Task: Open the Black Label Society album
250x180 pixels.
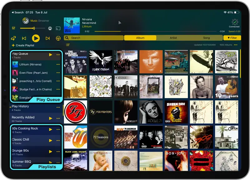Action: click(76, 161)
